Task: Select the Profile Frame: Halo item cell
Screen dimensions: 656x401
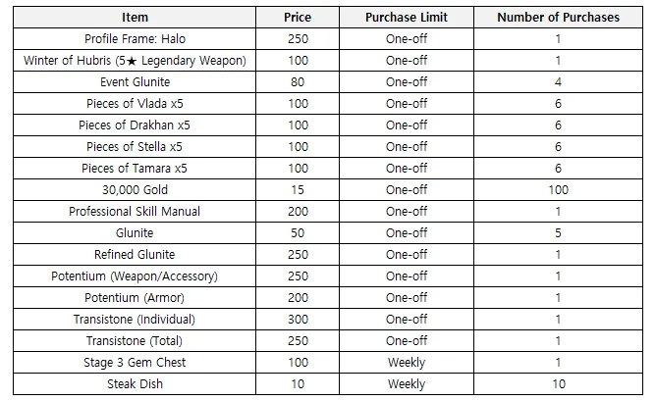Action: pyautogui.click(x=135, y=39)
